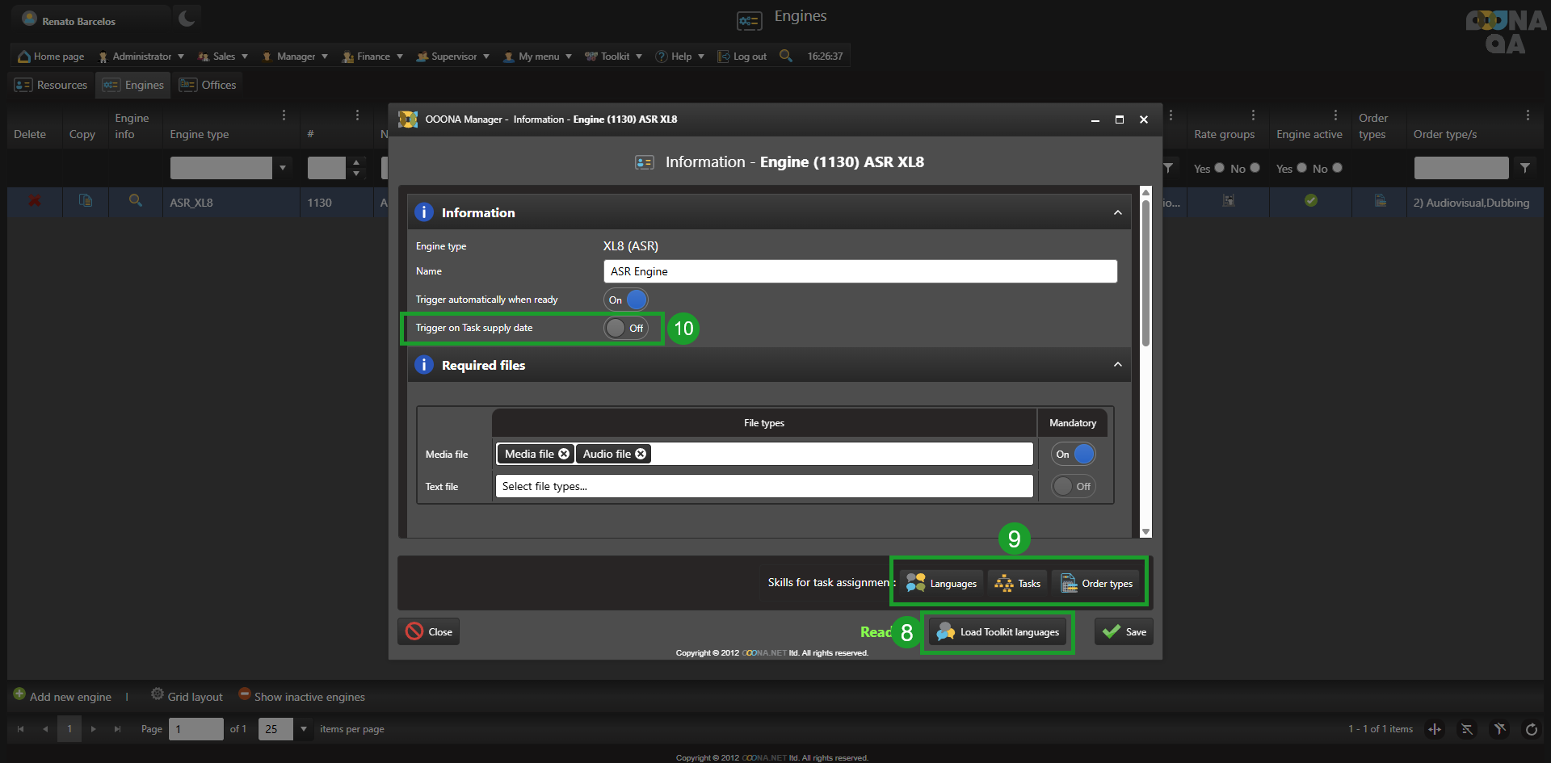The image size is (1551, 763).
Task: Click the Name input field
Action: pos(860,271)
